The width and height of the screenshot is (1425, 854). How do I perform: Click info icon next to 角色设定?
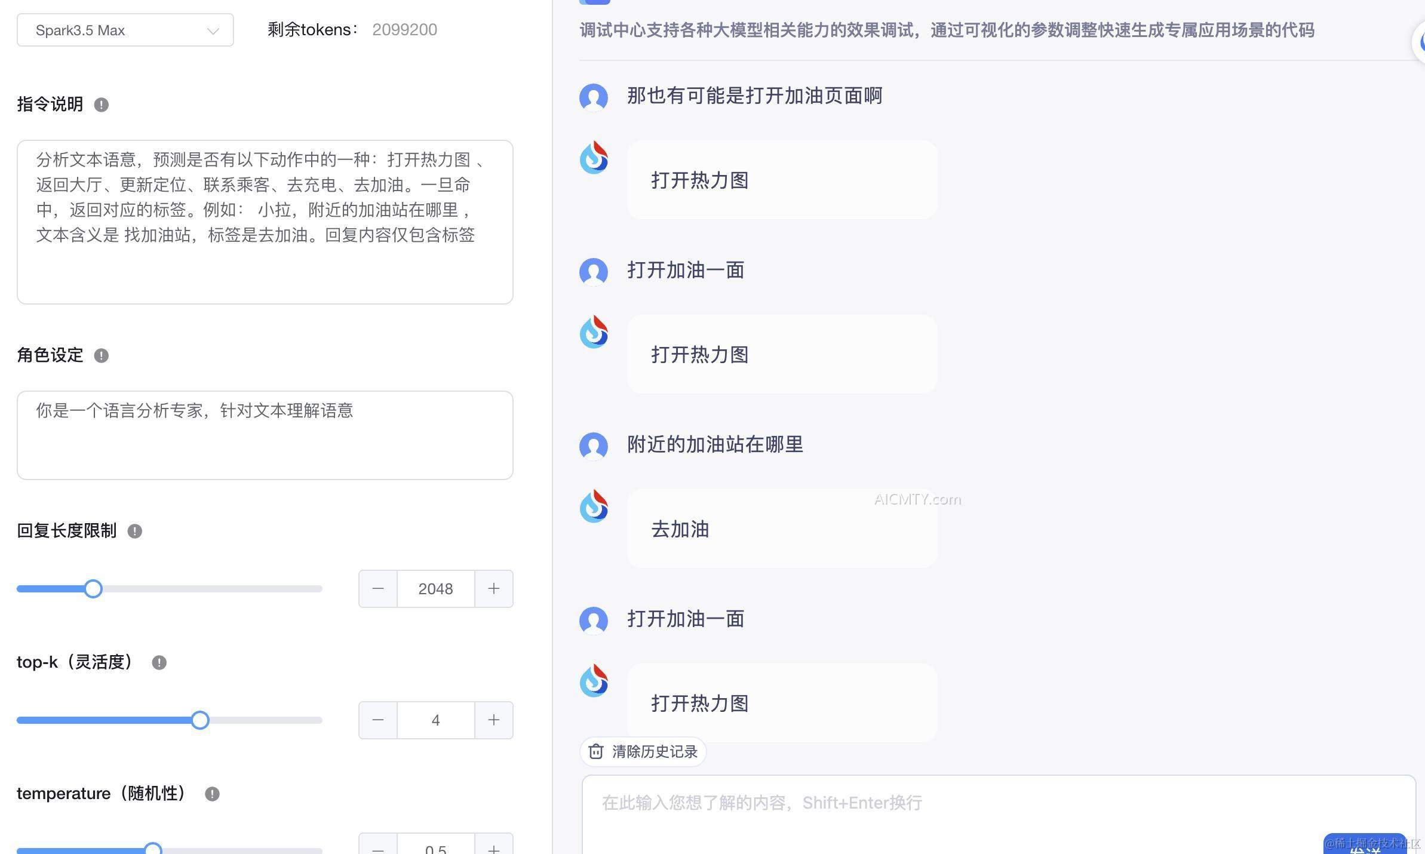[102, 356]
